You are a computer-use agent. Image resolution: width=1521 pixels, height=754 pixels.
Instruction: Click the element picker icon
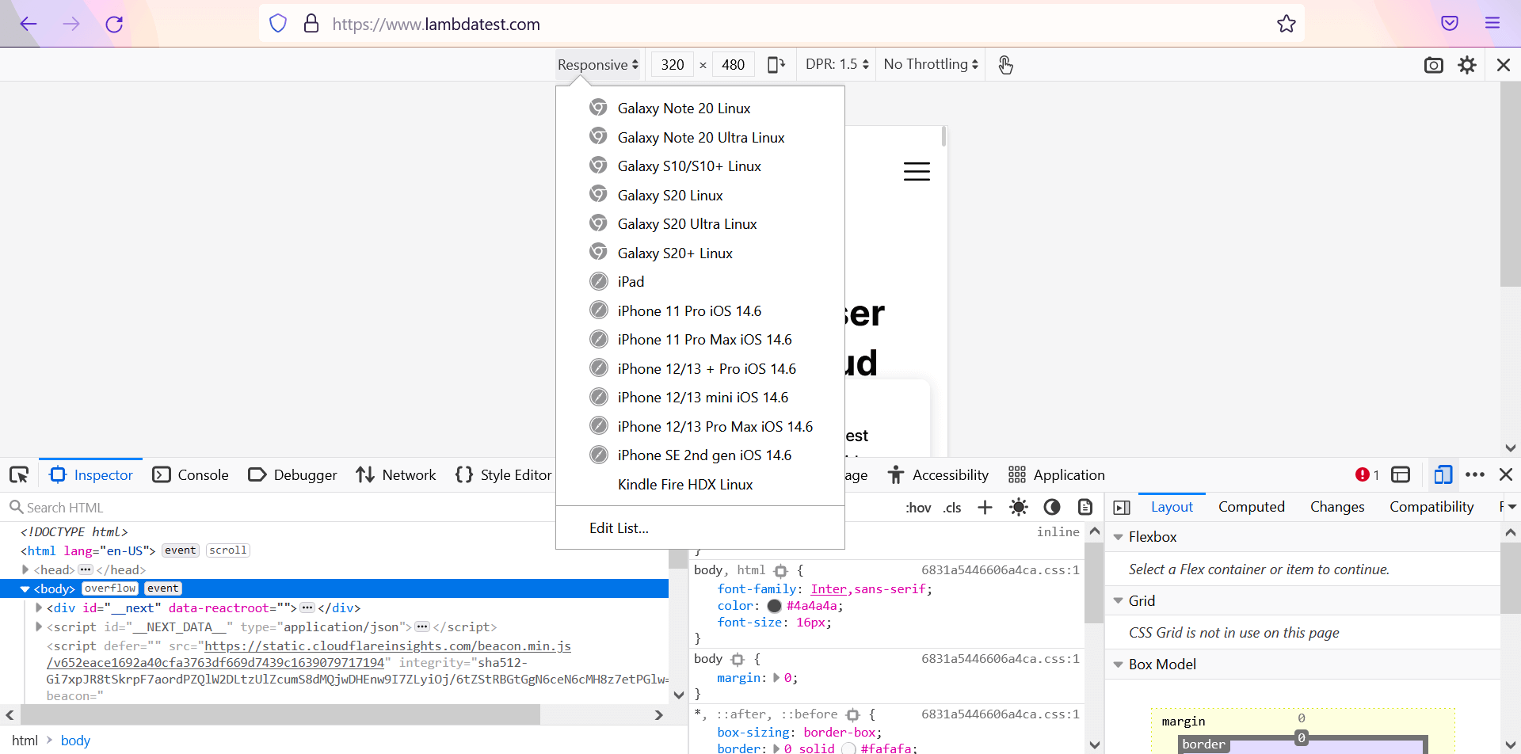tap(19, 475)
